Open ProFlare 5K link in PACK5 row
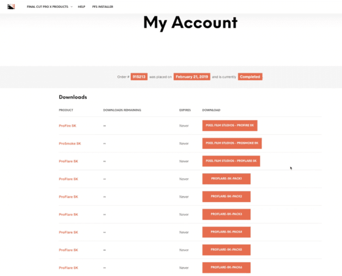Viewport: 342px width, 276px height. [x=68, y=250]
